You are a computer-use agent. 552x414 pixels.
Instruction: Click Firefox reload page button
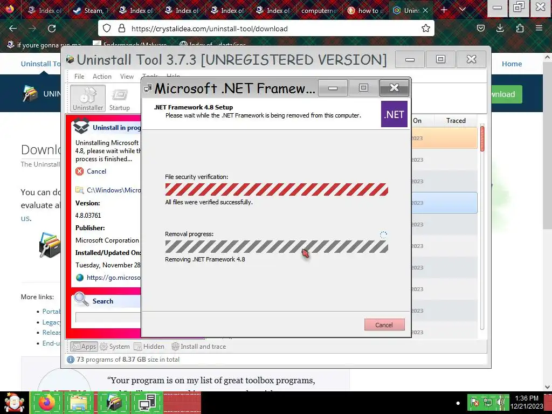click(52, 29)
